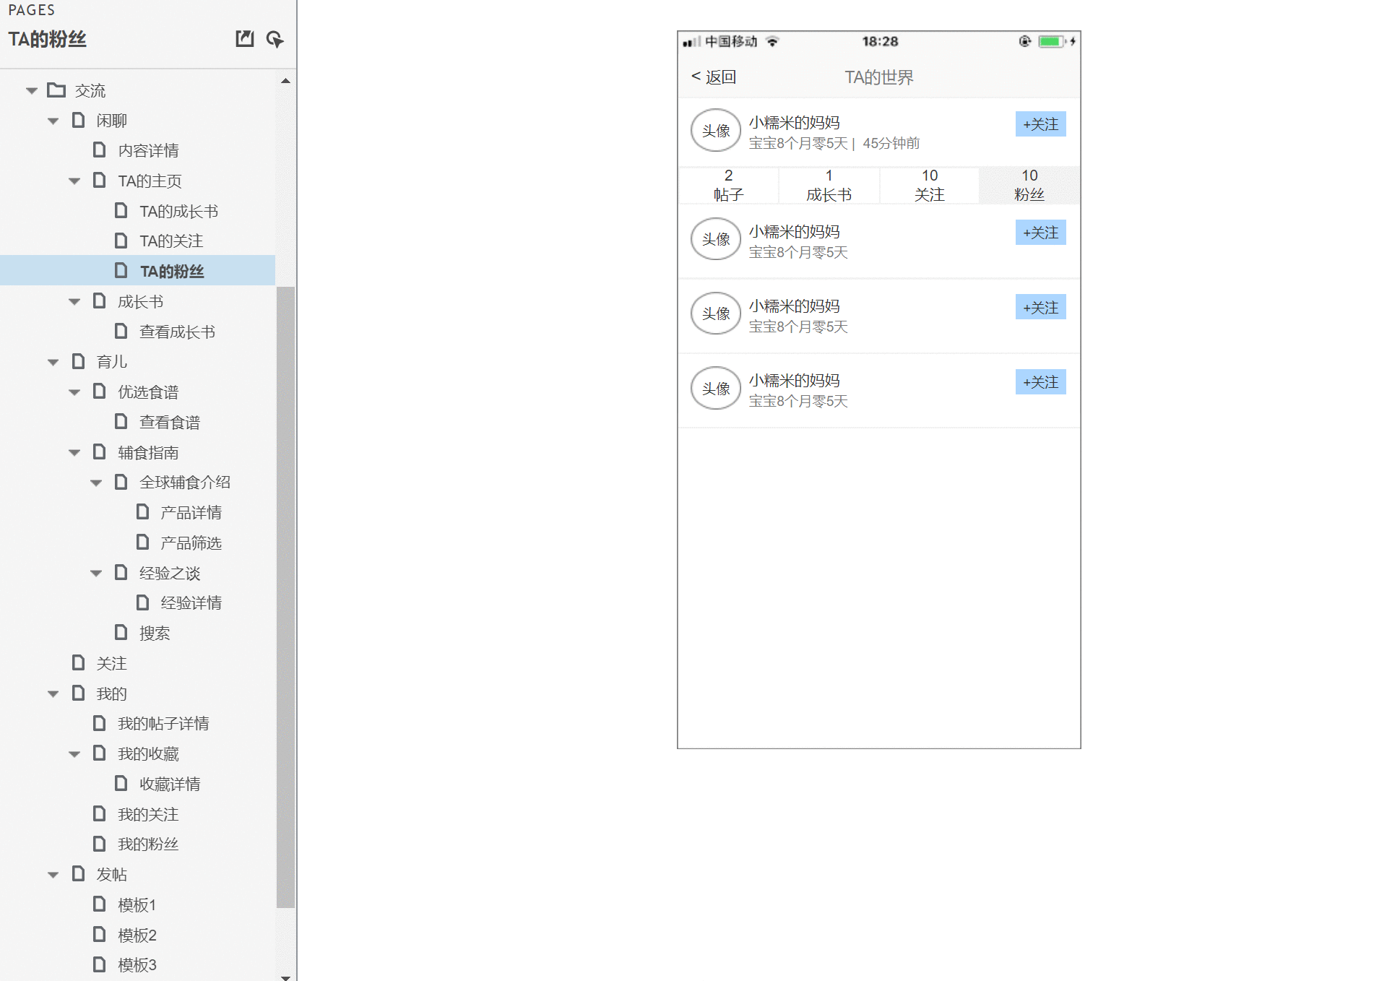Click the folder icon next to 交流

(x=56, y=90)
